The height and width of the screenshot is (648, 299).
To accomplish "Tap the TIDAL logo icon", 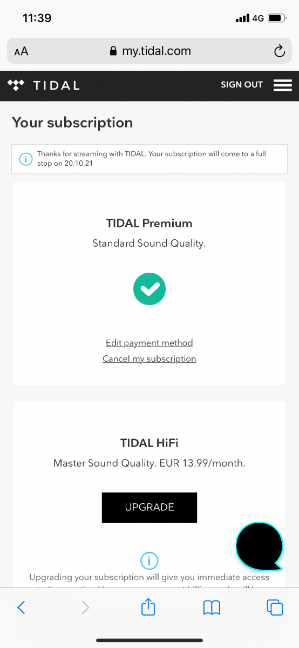I will click(16, 85).
